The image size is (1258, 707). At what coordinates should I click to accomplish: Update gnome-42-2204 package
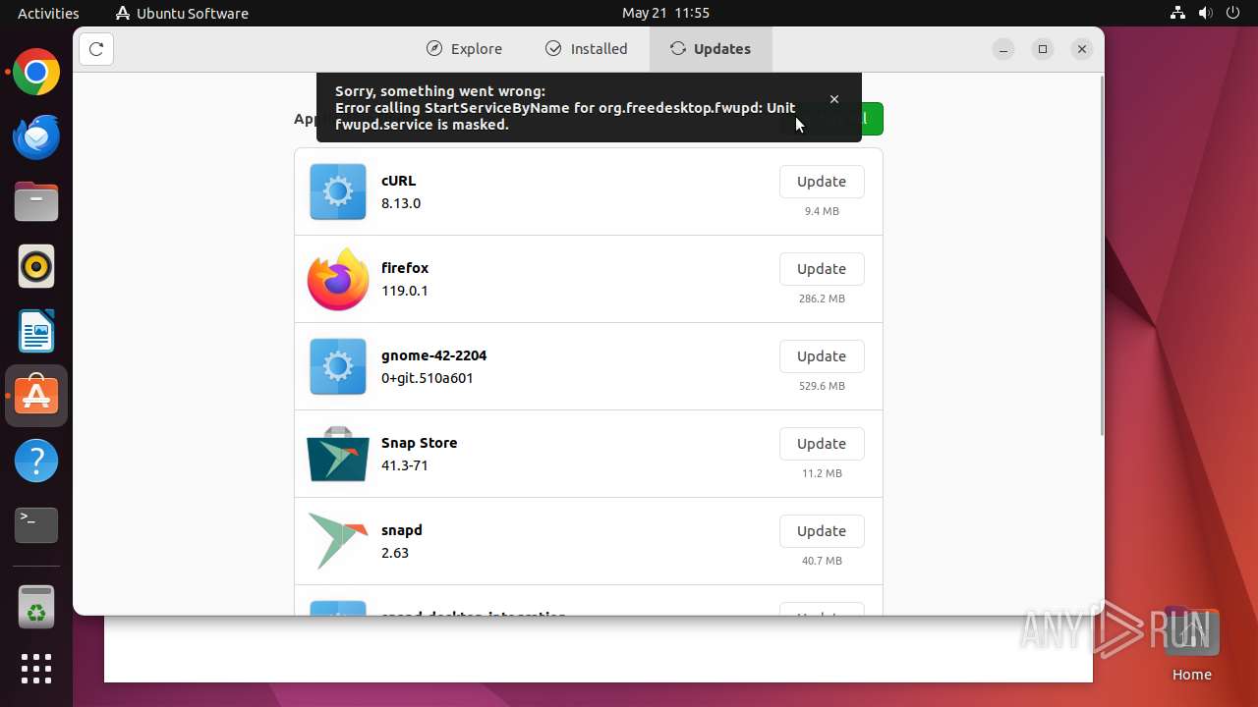(822, 356)
